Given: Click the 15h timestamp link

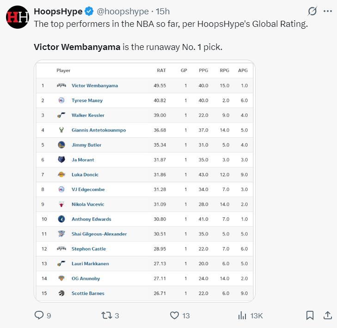Looking at the screenshot, I should (x=163, y=11).
